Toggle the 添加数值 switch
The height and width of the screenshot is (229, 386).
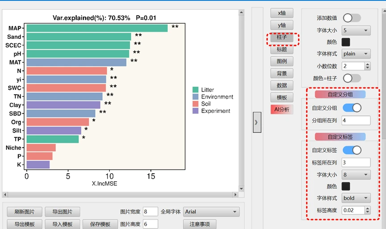pyautogui.click(x=351, y=18)
